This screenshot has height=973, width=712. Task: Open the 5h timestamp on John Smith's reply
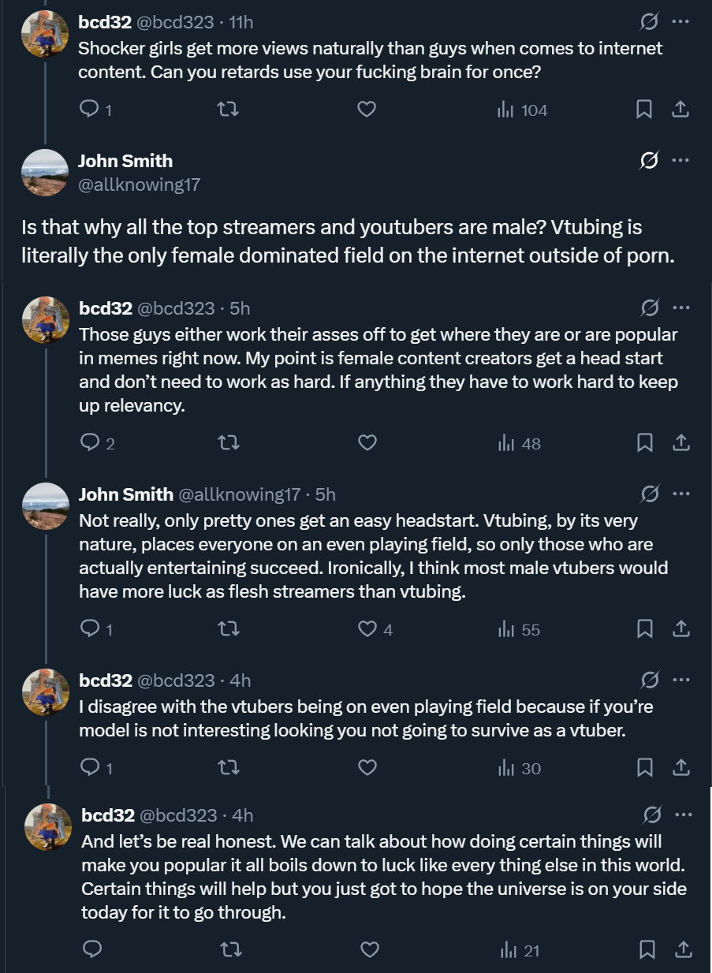325,494
